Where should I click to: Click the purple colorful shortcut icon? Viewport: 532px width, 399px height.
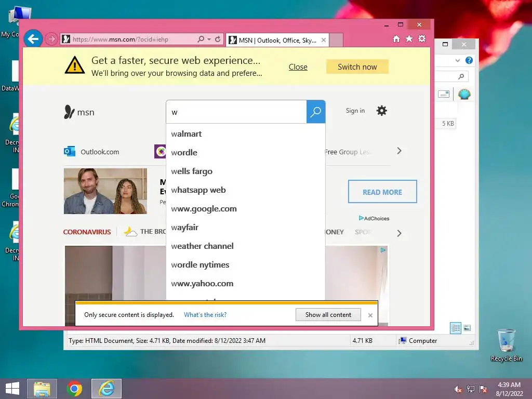click(x=160, y=151)
